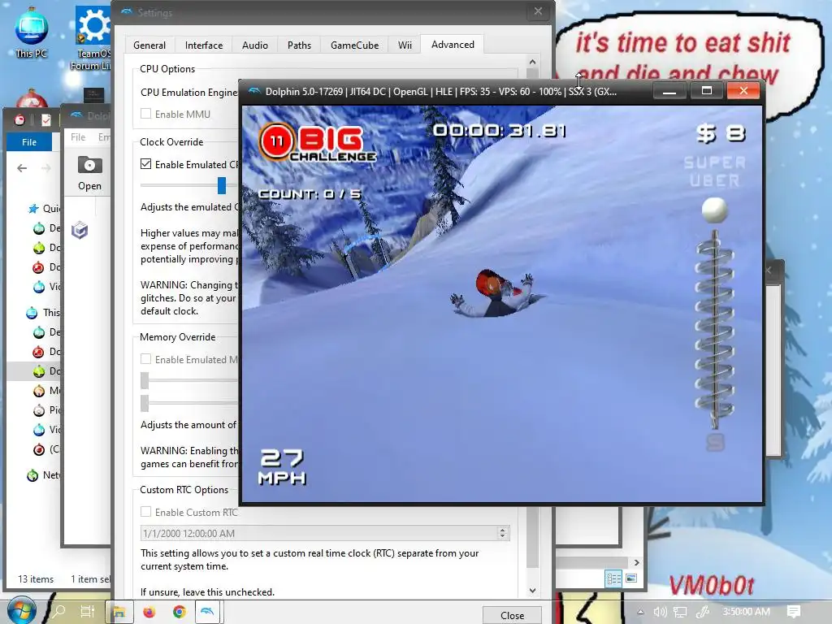Click "13 items" in Explorer status bar

pos(36,578)
